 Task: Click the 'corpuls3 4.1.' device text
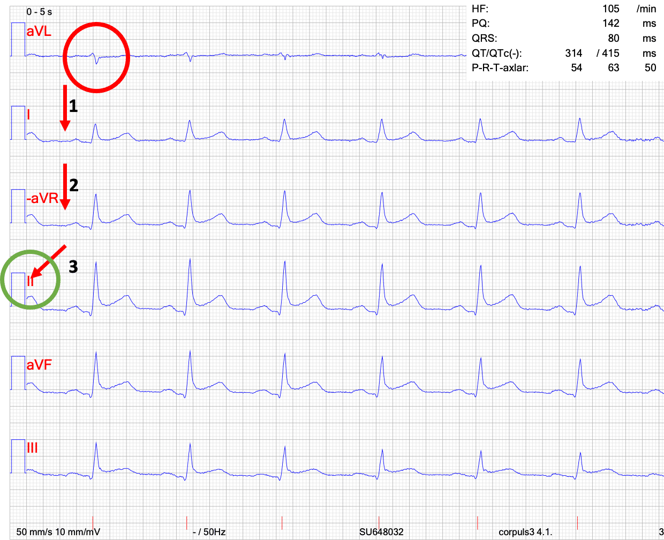pyautogui.click(x=525, y=532)
